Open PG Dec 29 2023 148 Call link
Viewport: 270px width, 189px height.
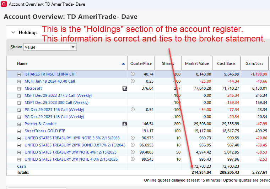click(x=54, y=117)
